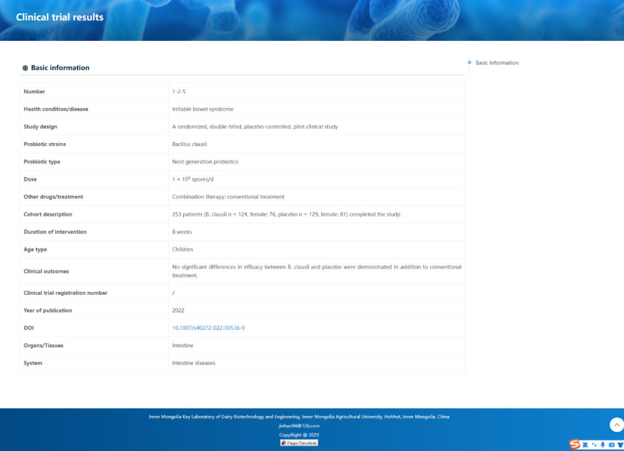Click the Probiotic strains row label
Screen dimensions: 624x451
point(44,144)
